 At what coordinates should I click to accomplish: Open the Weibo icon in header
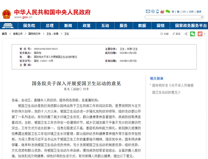click(162, 12)
